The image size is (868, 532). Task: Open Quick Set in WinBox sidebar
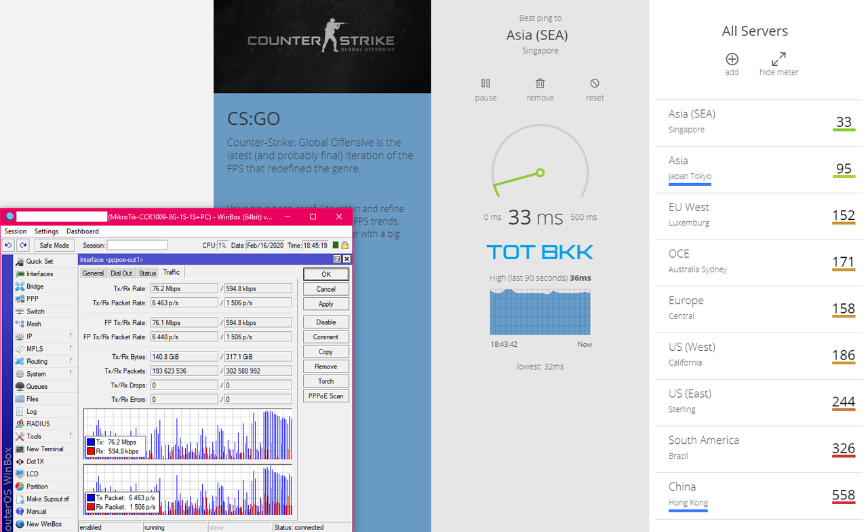[39, 261]
